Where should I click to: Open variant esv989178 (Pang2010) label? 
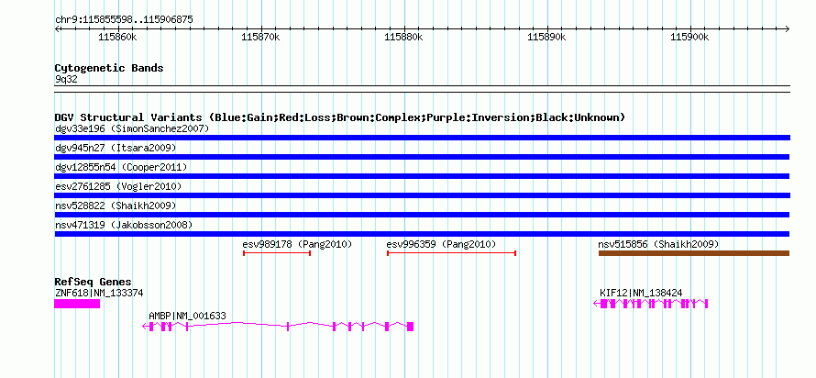(x=298, y=244)
